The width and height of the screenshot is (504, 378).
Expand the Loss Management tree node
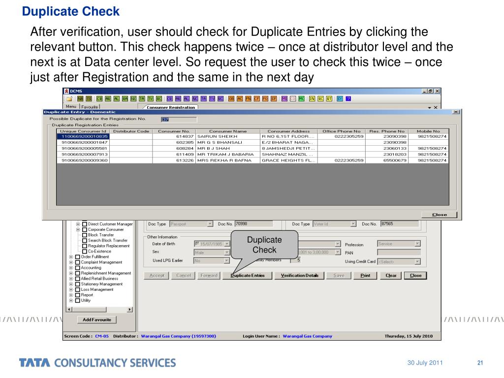tap(71, 289)
